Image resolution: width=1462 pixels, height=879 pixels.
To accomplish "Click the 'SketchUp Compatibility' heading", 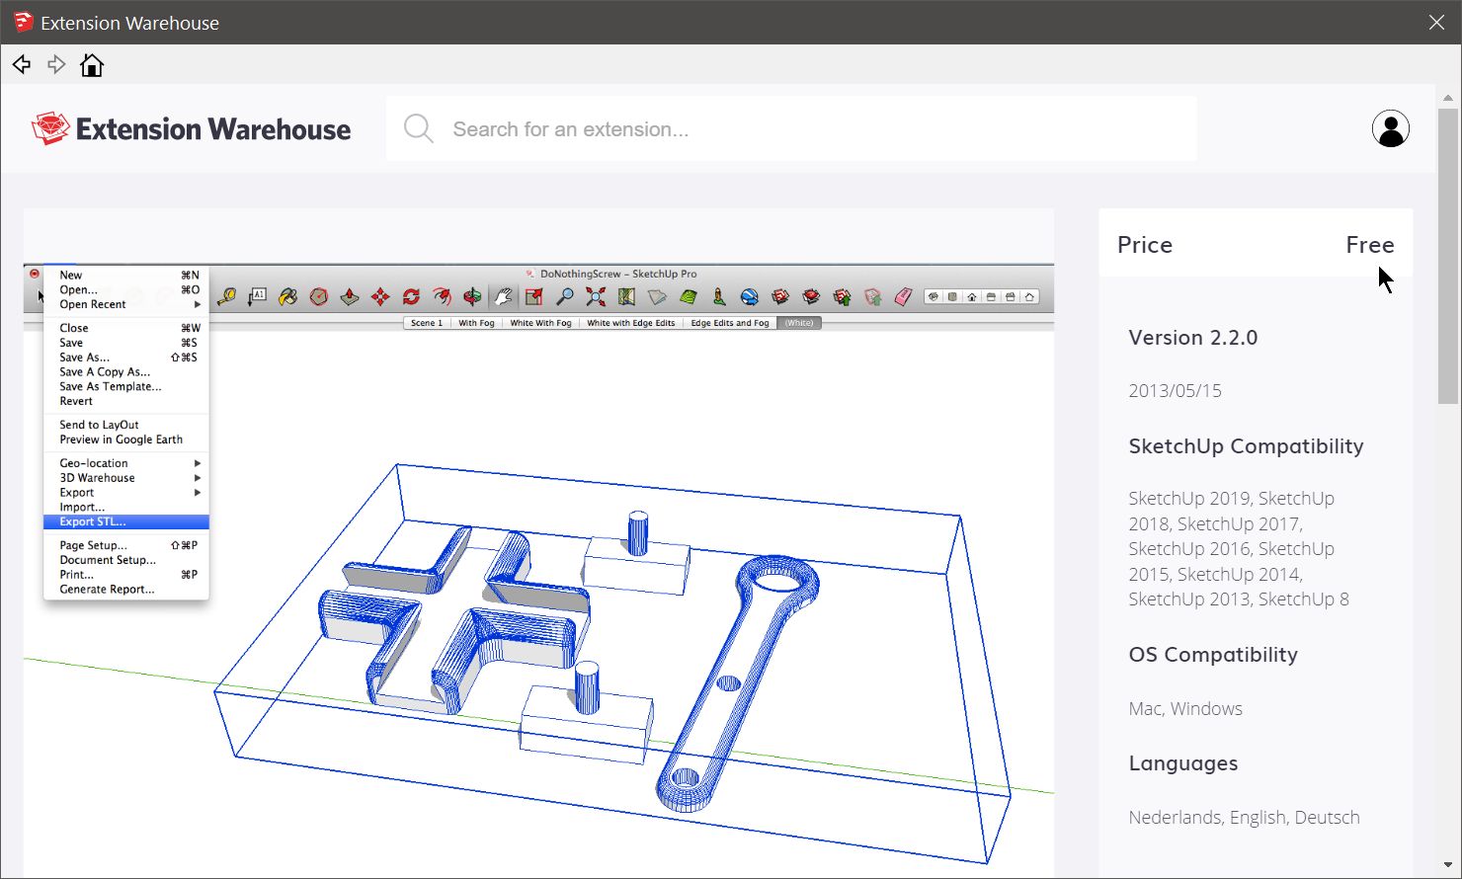I will [1247, 446].
